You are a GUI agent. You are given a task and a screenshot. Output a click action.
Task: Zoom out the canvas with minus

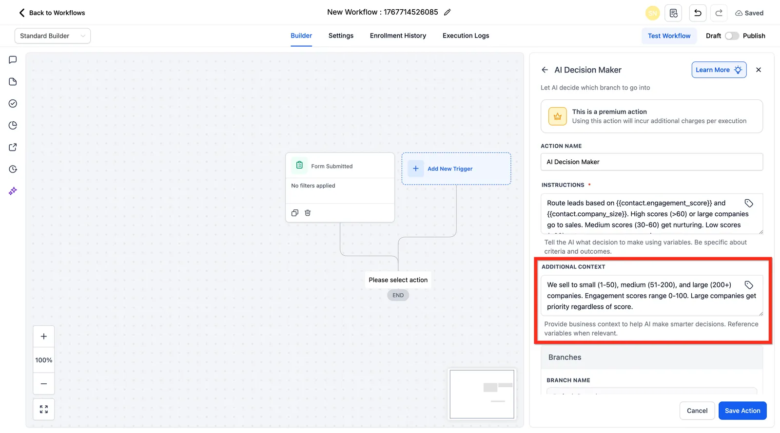(44, 384)
